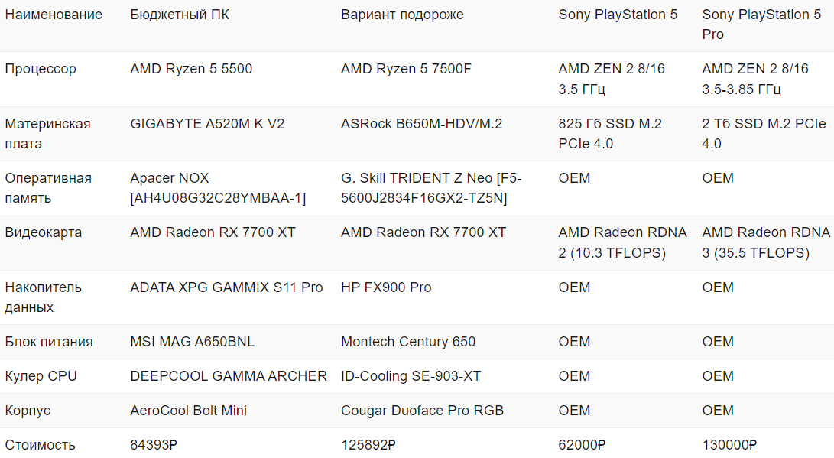Click the RDNA 3 (35.5 TFLOPS) cell

(x=766, y=242)
